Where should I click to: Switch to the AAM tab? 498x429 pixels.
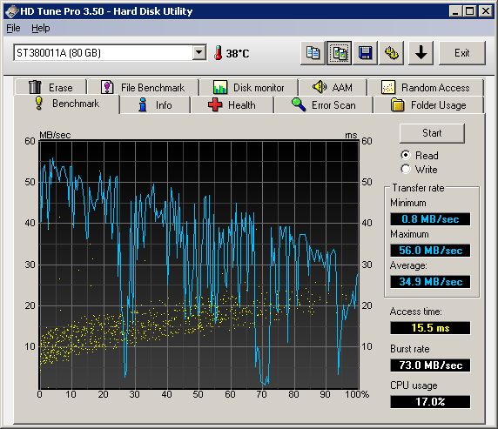point(333,87)
